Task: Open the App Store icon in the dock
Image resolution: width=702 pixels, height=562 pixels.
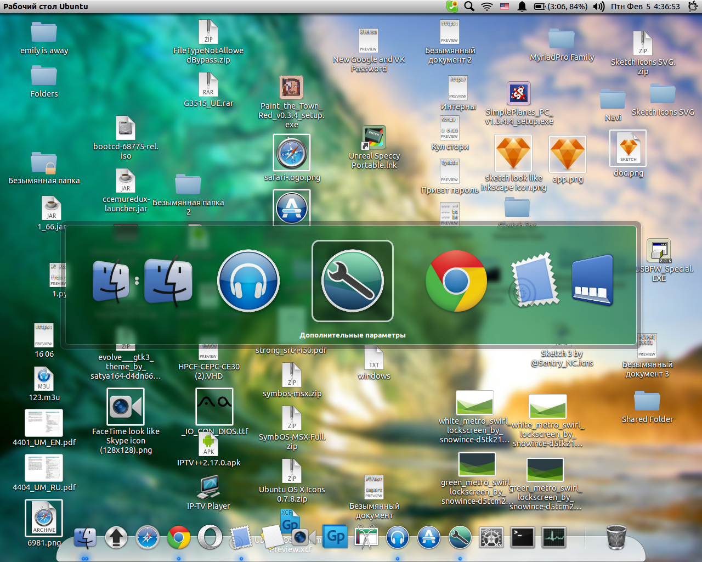Action: tap(429, 538)
